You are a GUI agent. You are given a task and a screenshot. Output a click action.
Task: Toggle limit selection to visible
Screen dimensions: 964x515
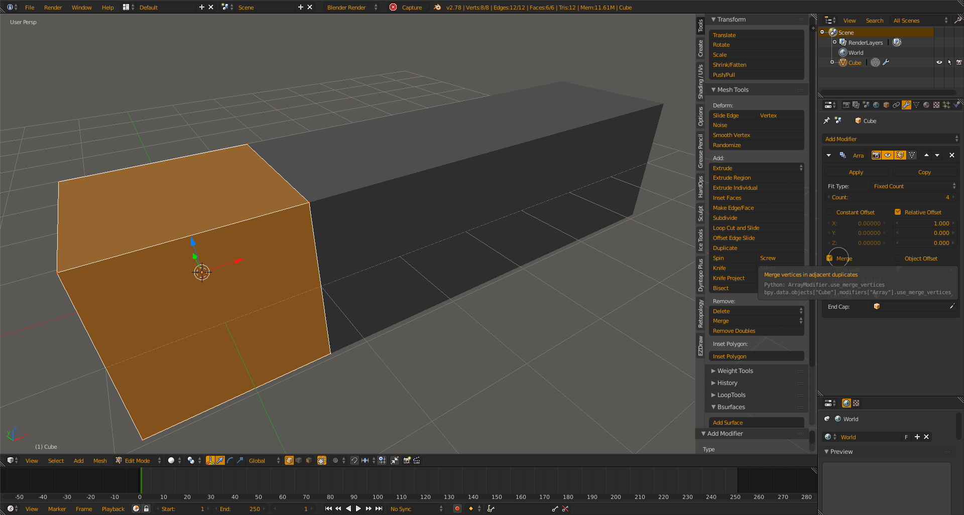322,460
